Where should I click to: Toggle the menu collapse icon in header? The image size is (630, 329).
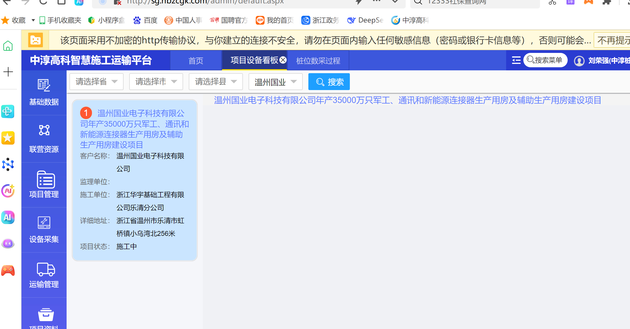click(x=516, y=60)
